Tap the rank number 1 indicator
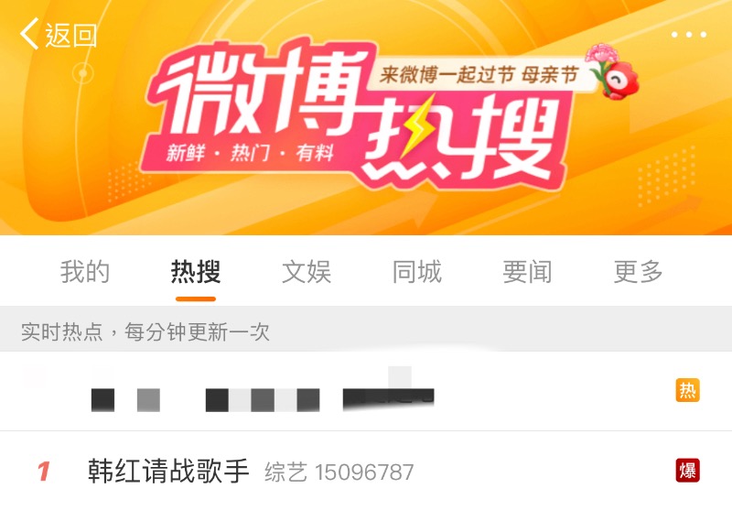 pyautogui.click(x=43, y=472)
